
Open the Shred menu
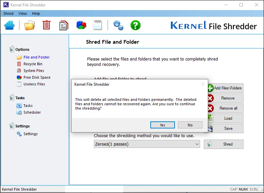point(8,13)
